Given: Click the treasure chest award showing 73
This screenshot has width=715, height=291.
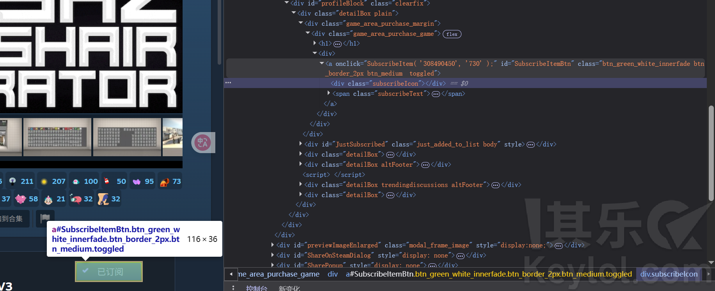Looking at the screenshot, I should coord(170,181).
